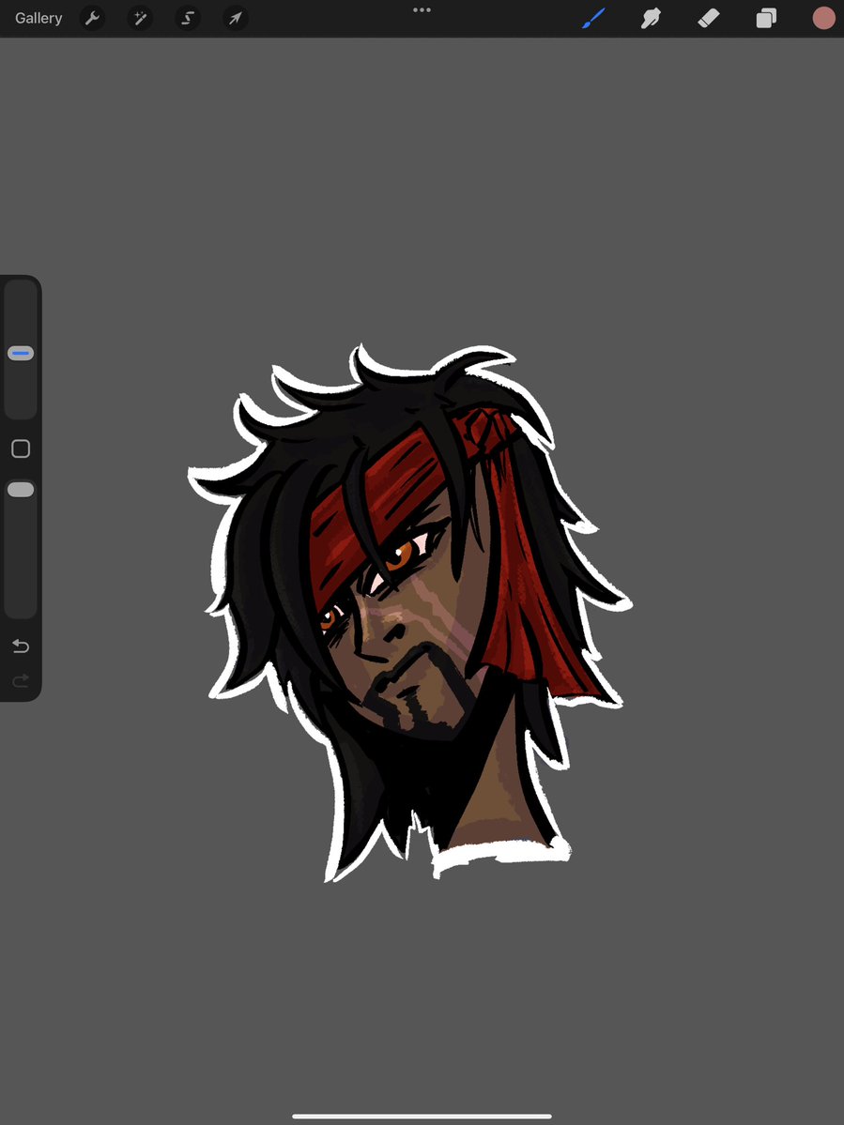The width and height of the screenshot is (844, 1125).
Task: Open the Layers panel
Action: point(766,18)
